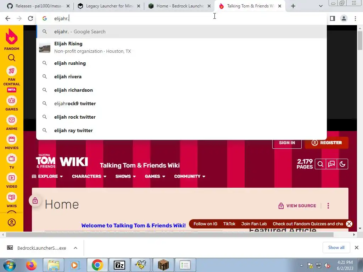363x272 pixels.
Task: Open Windows Start menu
Action: 9,265
